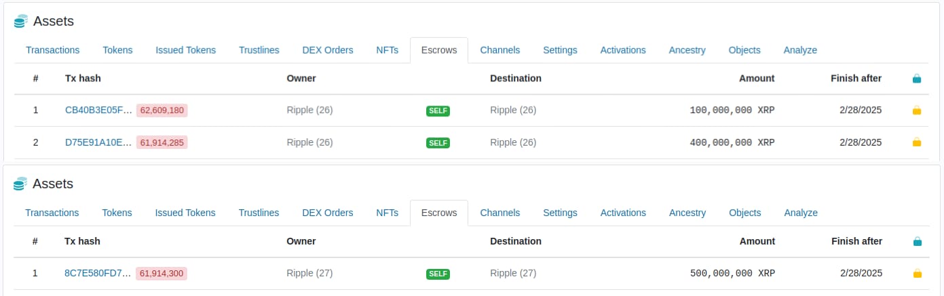Screen dimensions: 944x296
Task: Open transaction hash CB40B3E05F link
Action: coord(98,110)
